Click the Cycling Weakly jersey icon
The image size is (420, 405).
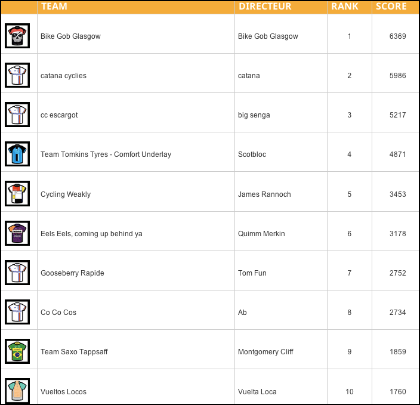[x=17, y=194]
